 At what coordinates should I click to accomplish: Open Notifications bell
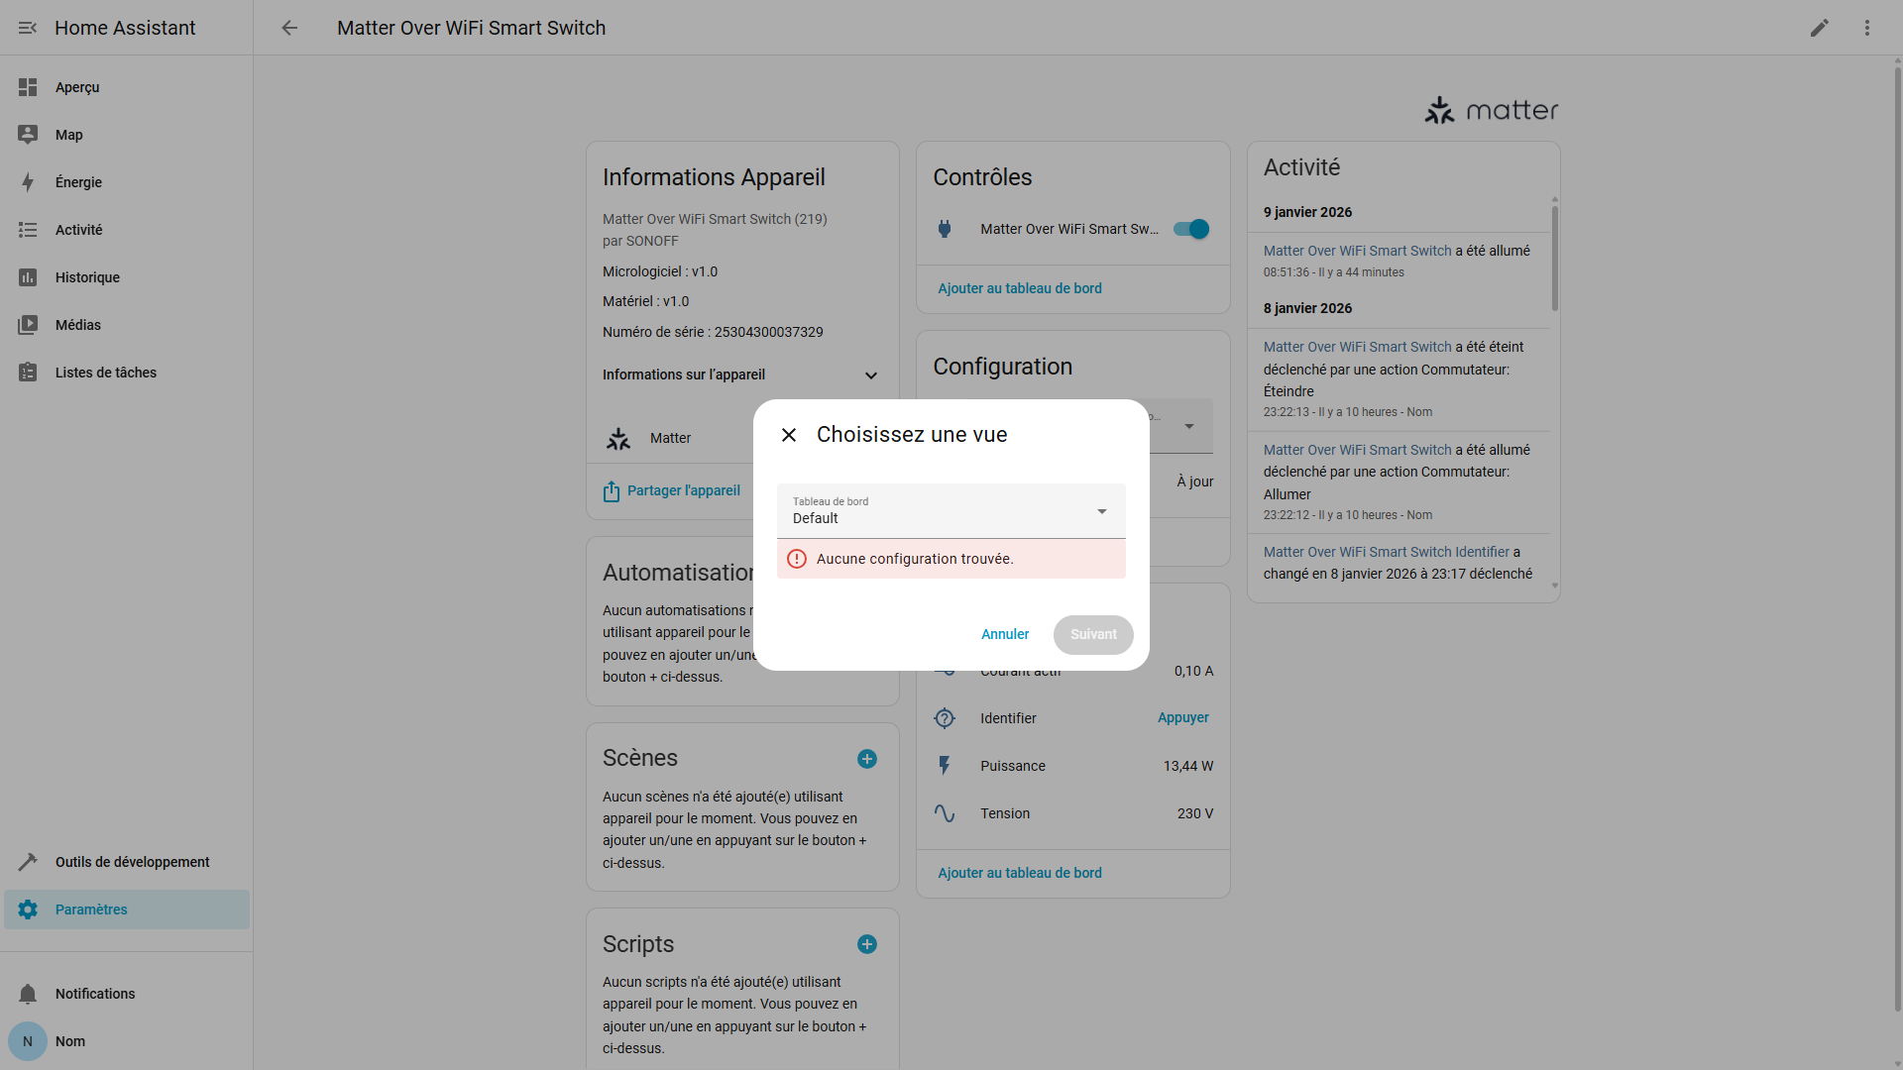pyautogui.click(x=28, y=994)
